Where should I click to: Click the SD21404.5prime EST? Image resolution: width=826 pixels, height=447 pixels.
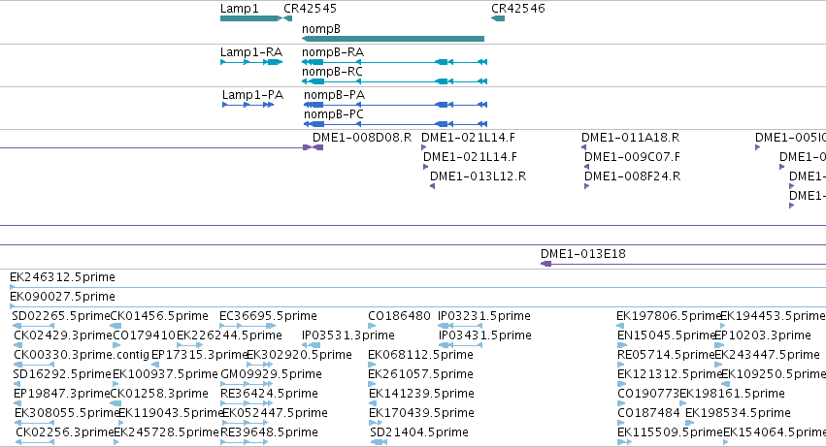(379, 442)
